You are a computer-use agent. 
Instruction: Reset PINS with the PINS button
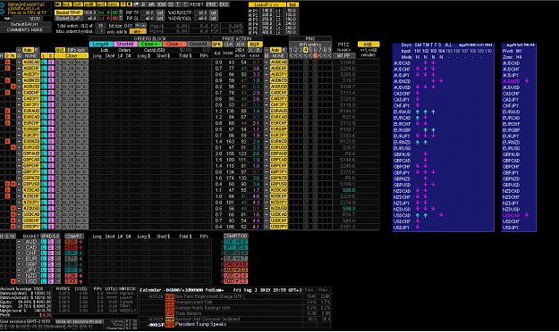pyautogui.click(x=212, y=4)
